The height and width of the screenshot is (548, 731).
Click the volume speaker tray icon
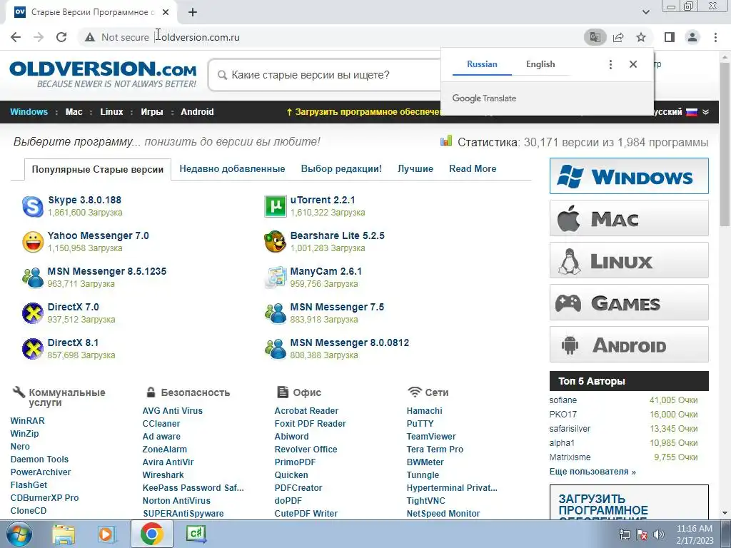(659, 534)
